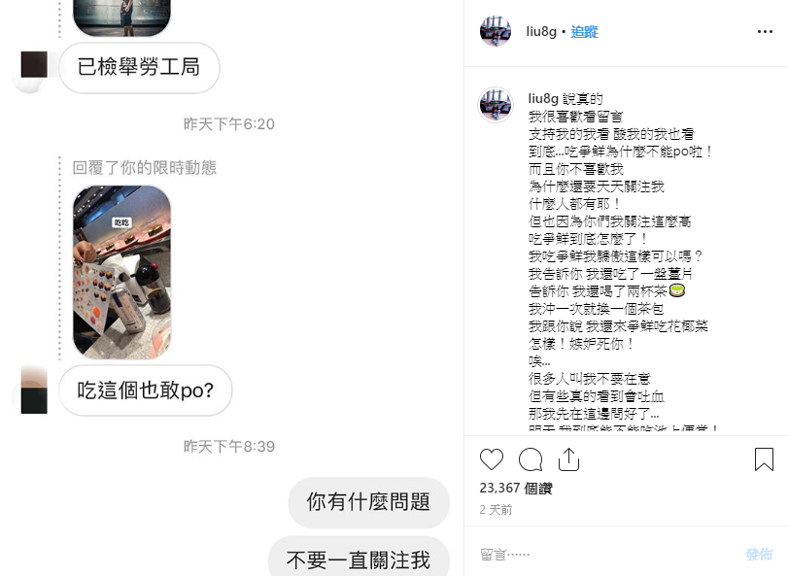
Task: Select the 吃這個也敢po? message bubble
Action: (145, 390)
